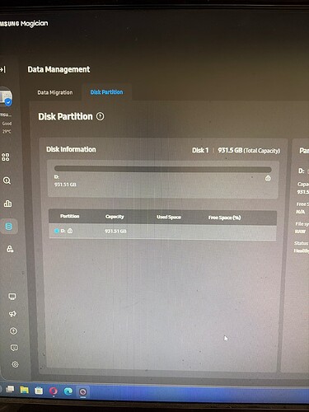309x412 pixels.
Task: Select the Disk Partition tab
Action: click(x=106, y=92)
